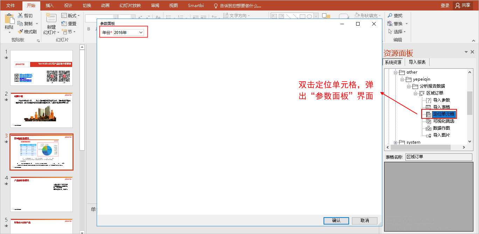The image size is (479, 234).
Task: Select the Format Painter brush icon
Action: pos(20,32)
